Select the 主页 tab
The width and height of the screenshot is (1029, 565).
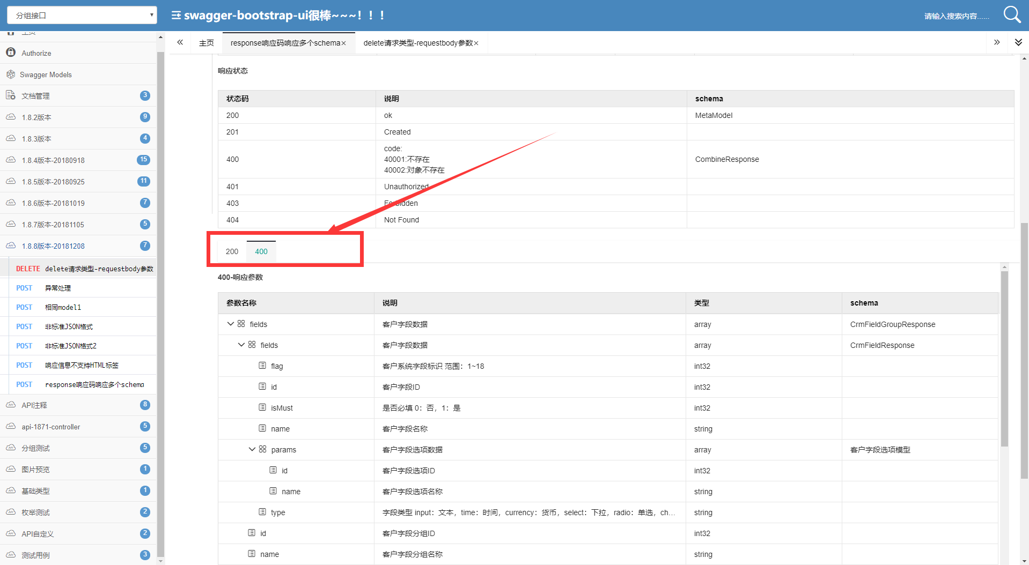tap(207, 43)
